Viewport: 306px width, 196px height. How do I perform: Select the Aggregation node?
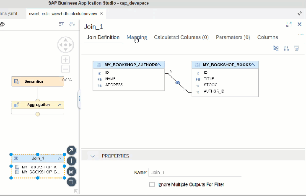[38, 105]
